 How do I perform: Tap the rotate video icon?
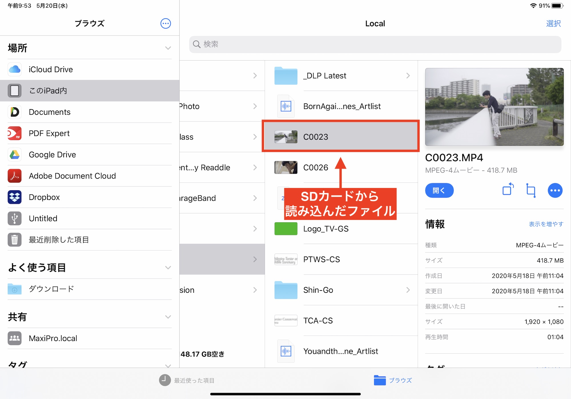(x=508, y=190)
